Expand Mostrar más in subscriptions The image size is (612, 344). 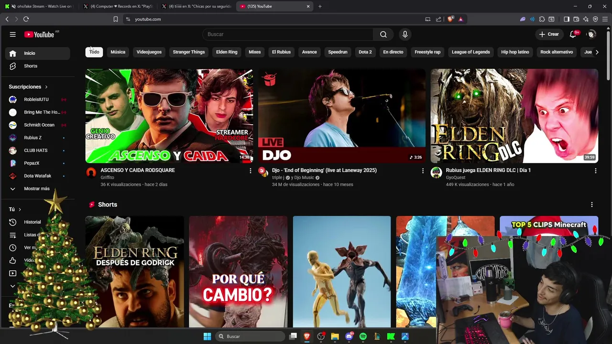tap(38, 189)
